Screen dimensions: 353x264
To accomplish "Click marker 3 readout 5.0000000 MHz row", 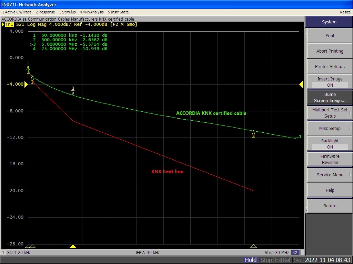I will pyautogui.click(x=69, y=44).
